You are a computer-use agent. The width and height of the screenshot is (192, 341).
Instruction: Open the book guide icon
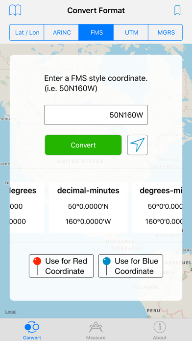pyautogui.click(x=15, y=10)
